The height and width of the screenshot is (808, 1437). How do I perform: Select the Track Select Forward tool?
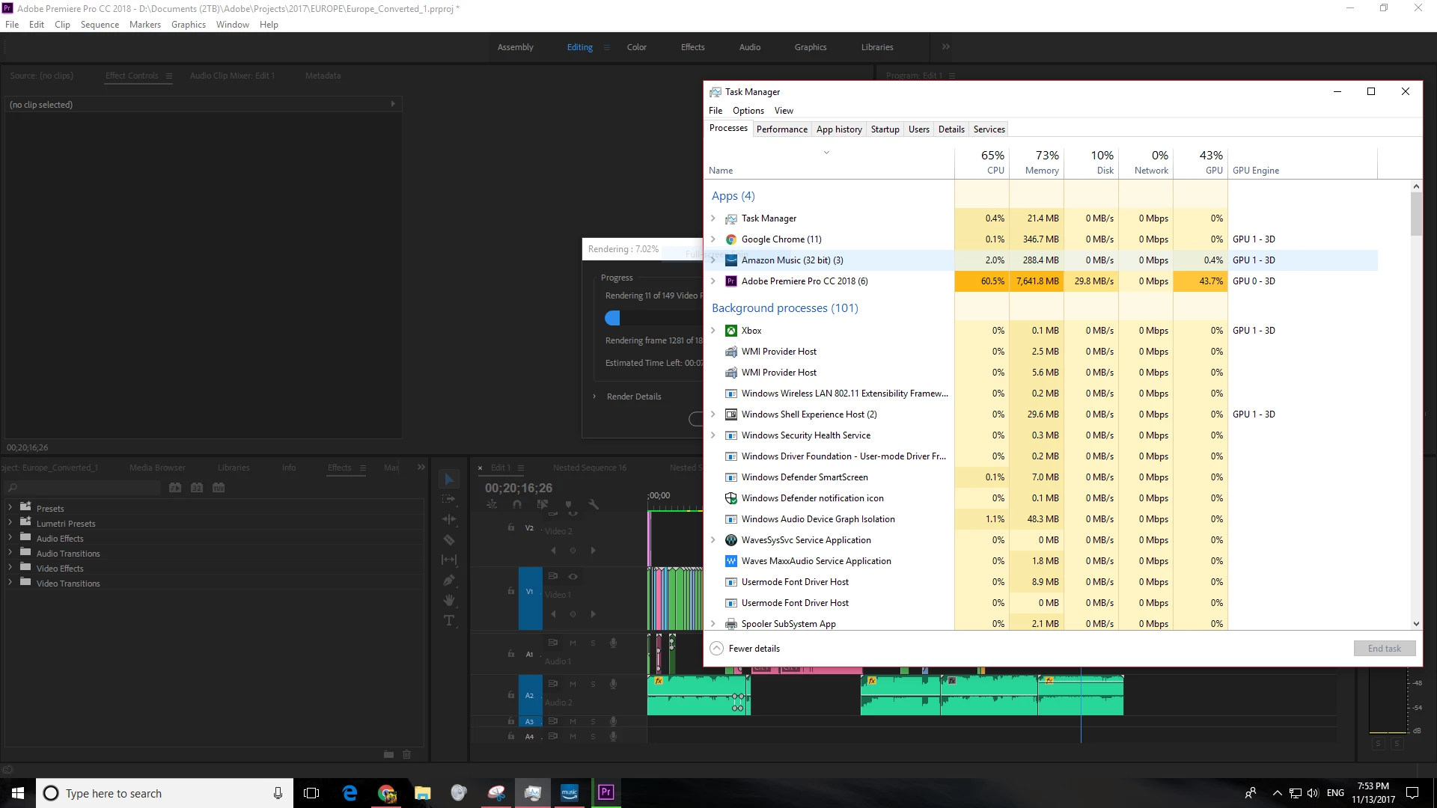click(x=449, y=499)
